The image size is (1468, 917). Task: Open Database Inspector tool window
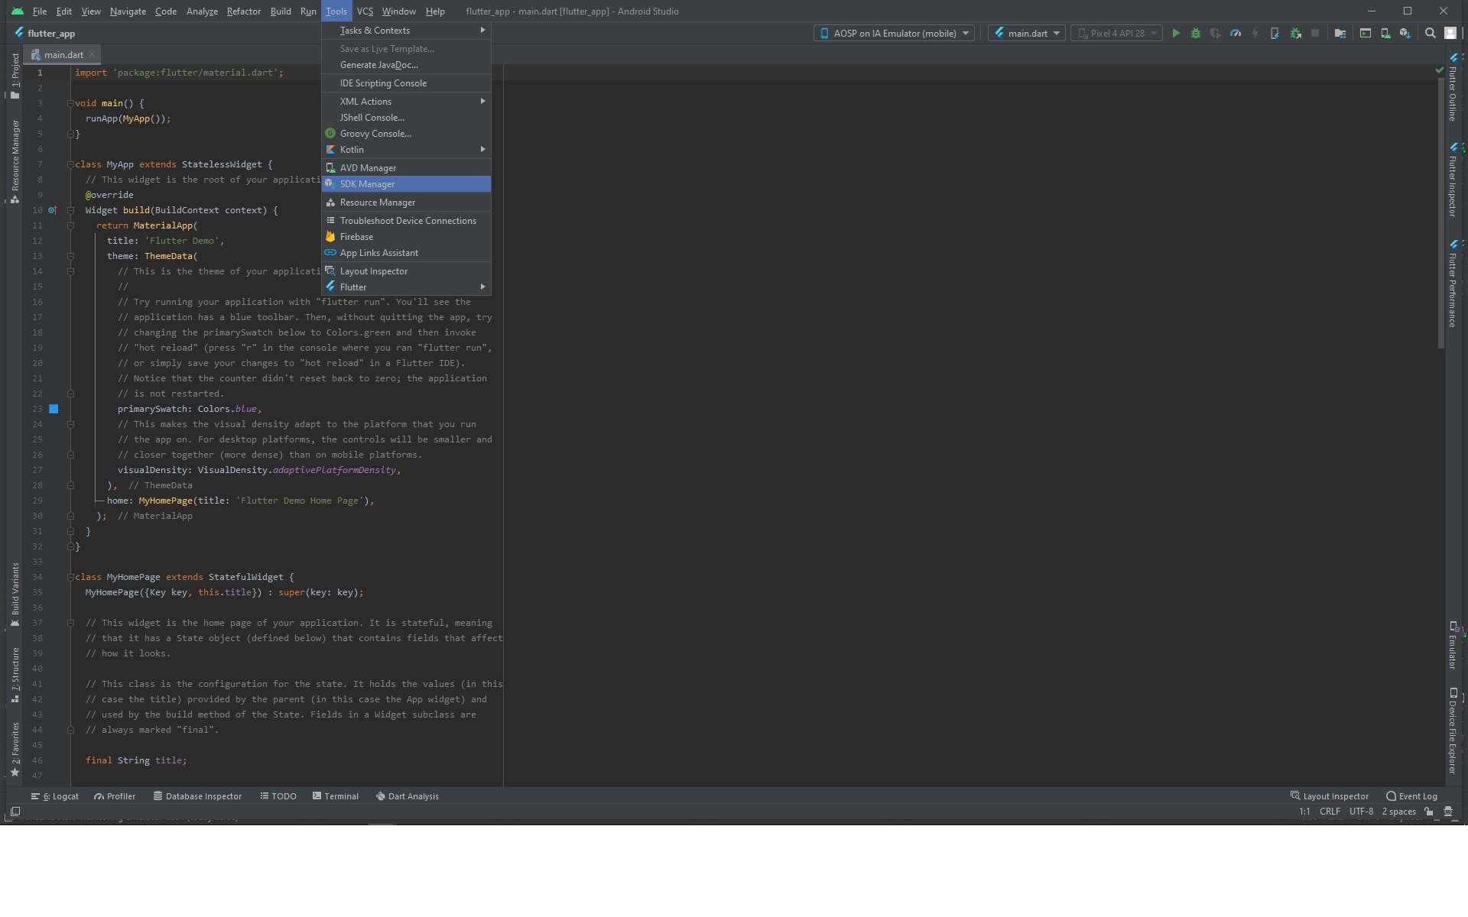pos(197,796)
